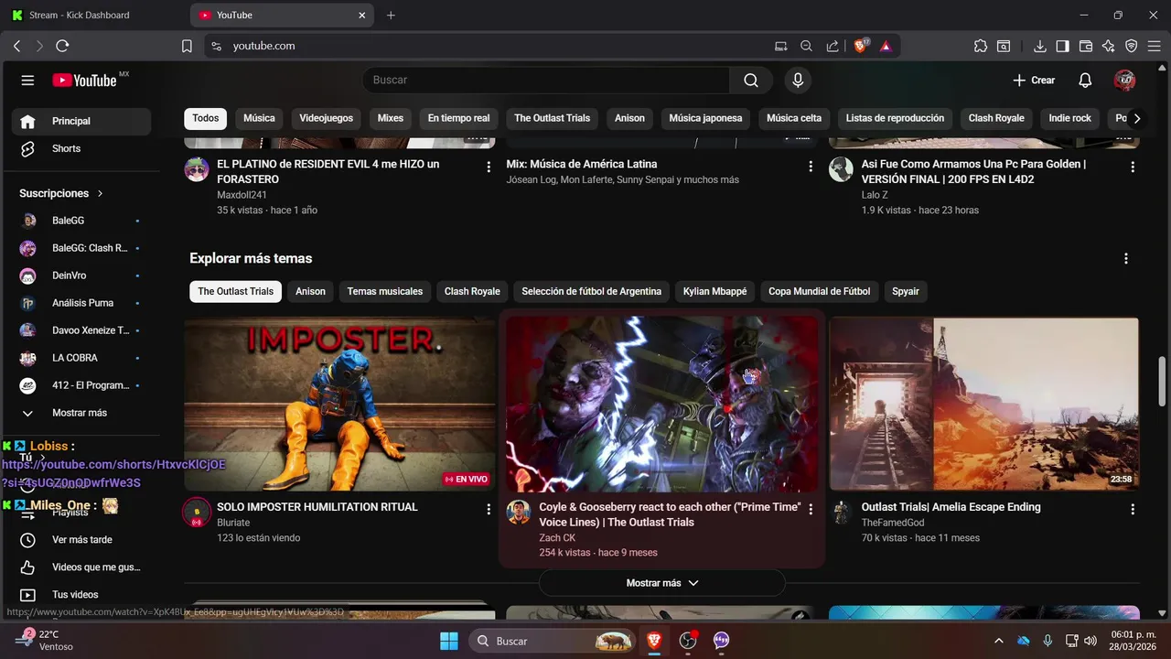Screen dimensions: 1171x659
Task: Select Clash Royale topic tab
Action: click(x=472, y=291)
